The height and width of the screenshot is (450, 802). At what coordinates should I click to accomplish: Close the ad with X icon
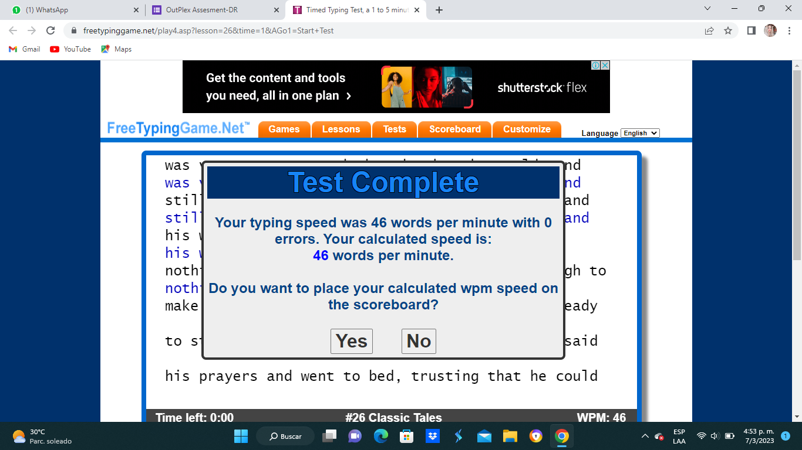tap(605, 65)
